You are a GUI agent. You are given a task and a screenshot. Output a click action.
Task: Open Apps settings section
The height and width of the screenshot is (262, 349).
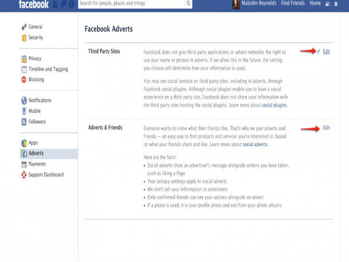click(33, 143)
